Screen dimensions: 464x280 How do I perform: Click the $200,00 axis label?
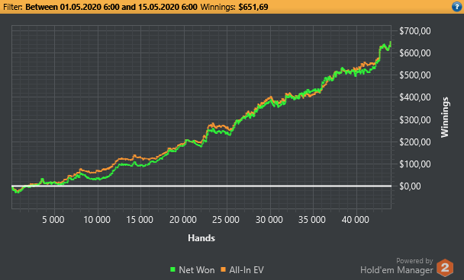pyautogui.click(x=415, y=142)
